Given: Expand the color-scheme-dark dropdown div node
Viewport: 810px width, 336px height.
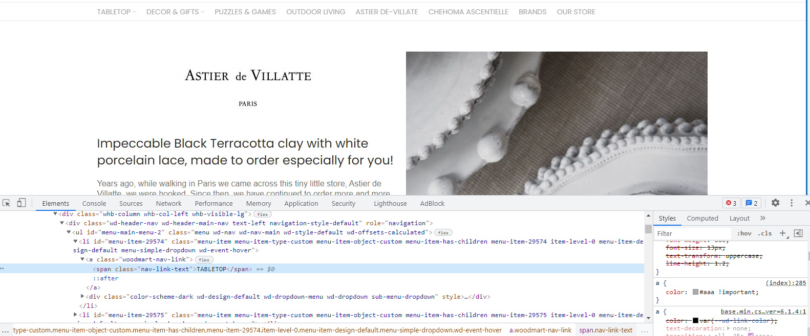Looking at the screenshot, I should click(x=82, y=296).
